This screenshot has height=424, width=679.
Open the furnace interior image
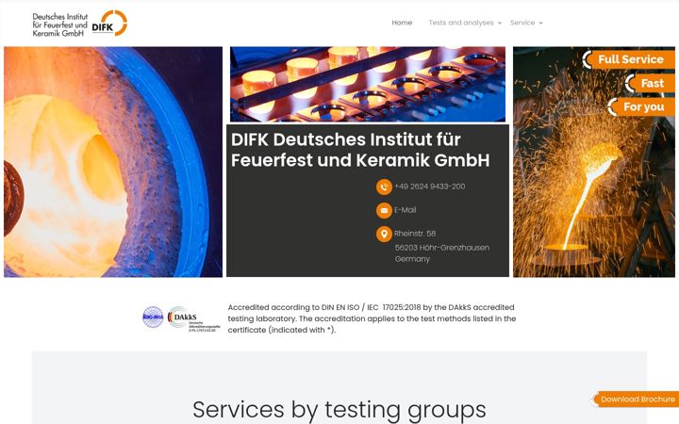[113, 162]
